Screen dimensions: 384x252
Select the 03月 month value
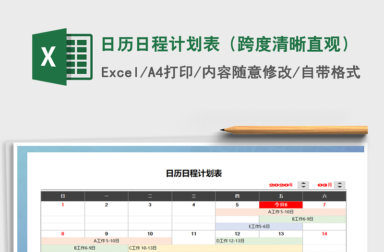tap(325, 185)
